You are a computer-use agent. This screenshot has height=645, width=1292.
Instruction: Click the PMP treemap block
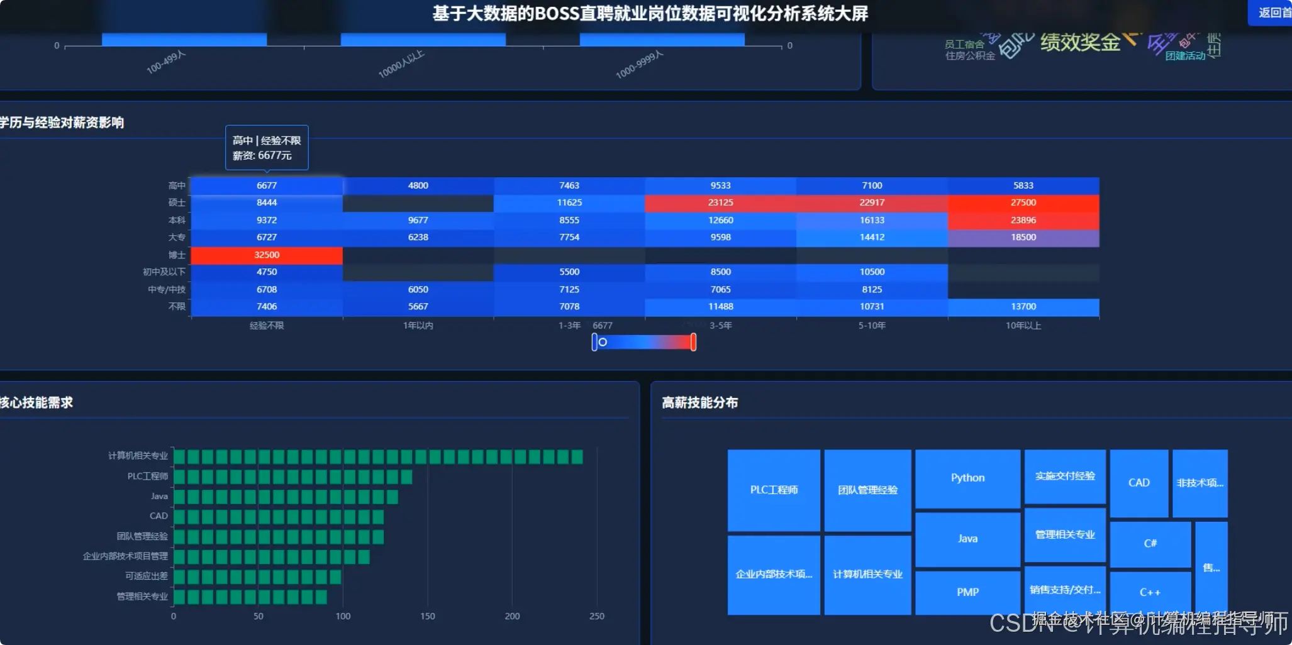click(967, 592)
